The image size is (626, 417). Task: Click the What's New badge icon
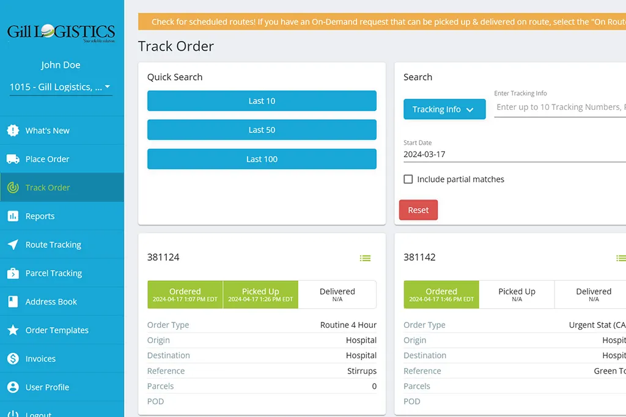(13, 131)
